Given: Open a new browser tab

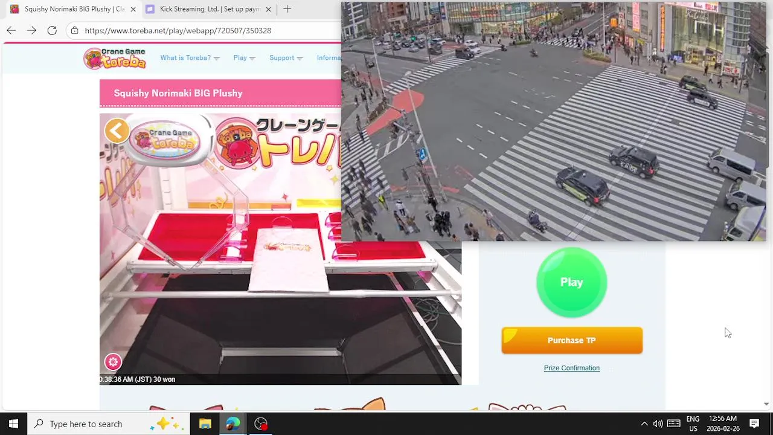Looking at the screenshot, I should coord(287,9).
